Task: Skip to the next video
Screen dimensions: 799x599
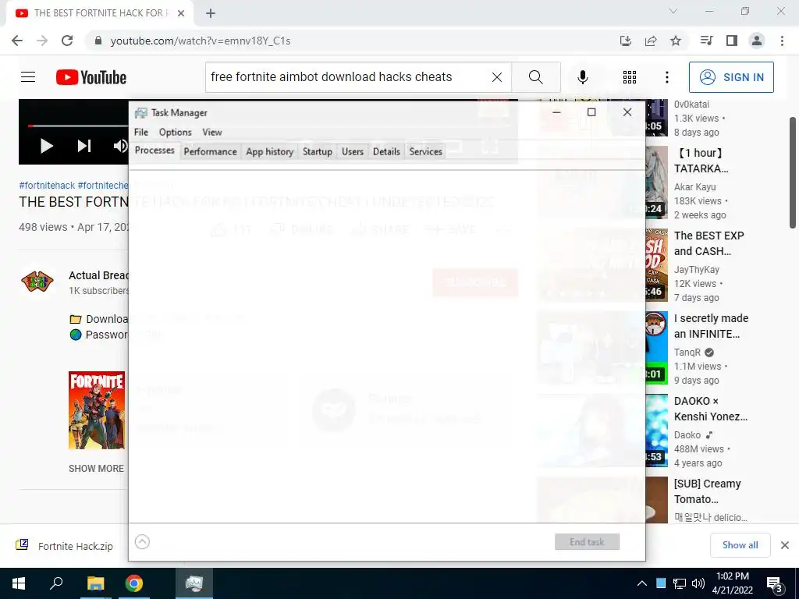Action: tap(84, 146)
